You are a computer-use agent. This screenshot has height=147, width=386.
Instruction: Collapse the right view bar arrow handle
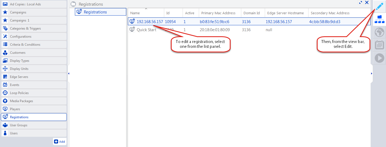tap(372, 73)
